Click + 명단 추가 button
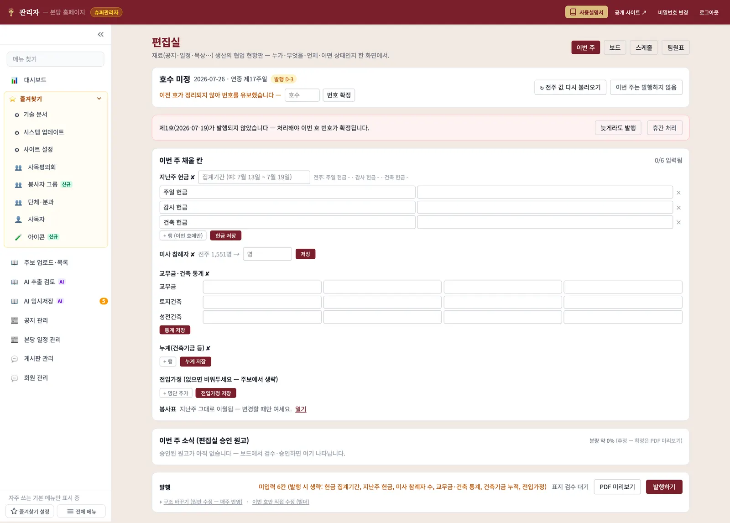Viewport: 730px width, 523px height. point(176,393)
